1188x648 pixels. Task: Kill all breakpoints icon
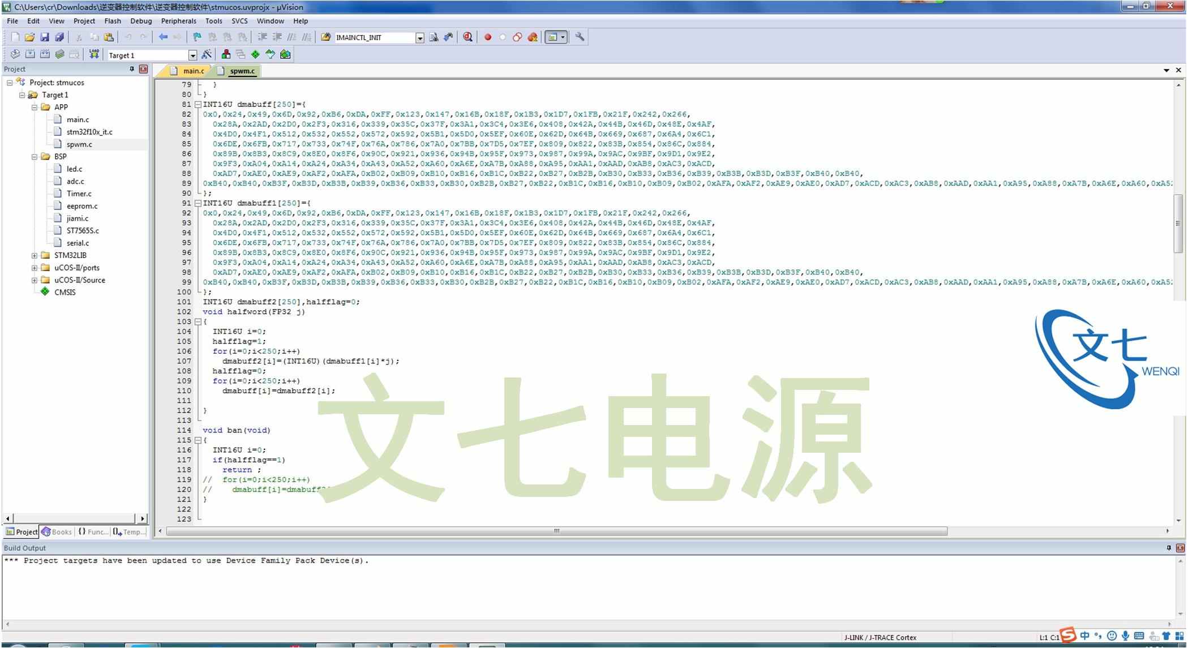pos(532,37)
